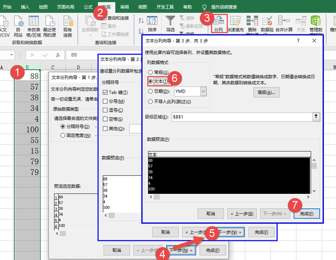Select 日期(D) radio button
Screen dimensions: 336x260
tap(150, 91)
